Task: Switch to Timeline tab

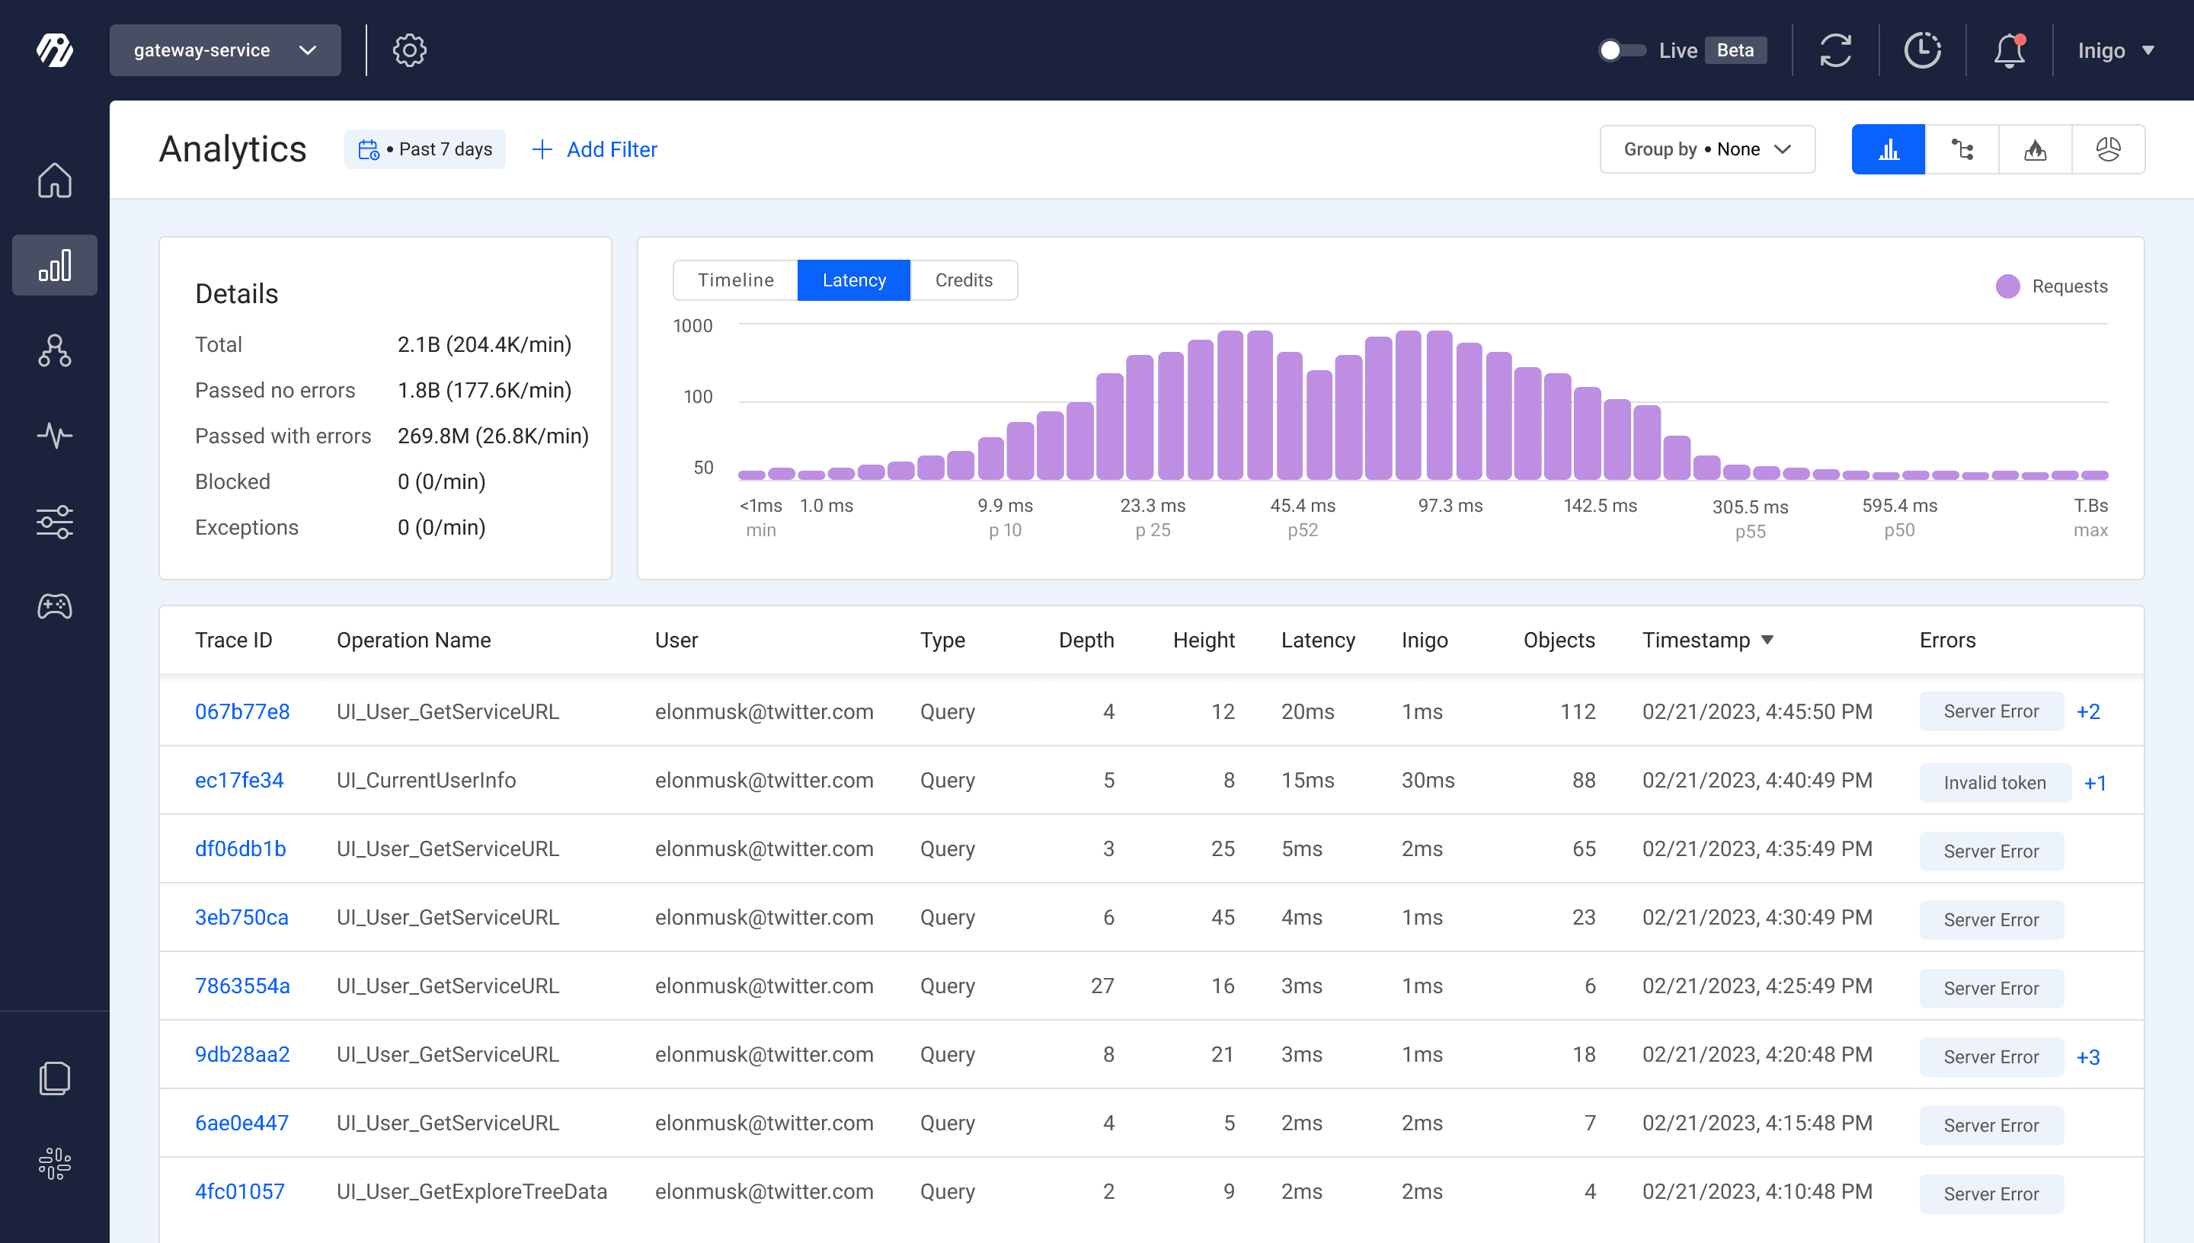Action: (x=735, y=280)
